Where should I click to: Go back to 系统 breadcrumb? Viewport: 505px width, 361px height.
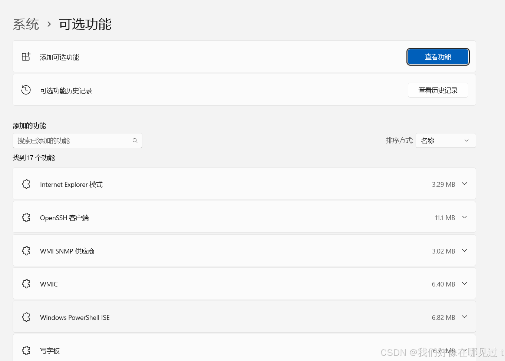click(26, 24)
